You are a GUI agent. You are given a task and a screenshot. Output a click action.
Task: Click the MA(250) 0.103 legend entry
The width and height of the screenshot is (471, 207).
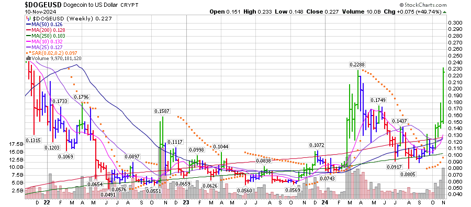46,36
